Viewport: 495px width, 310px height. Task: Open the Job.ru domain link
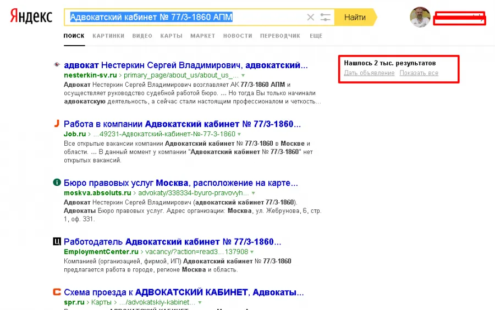pos(75,134)
